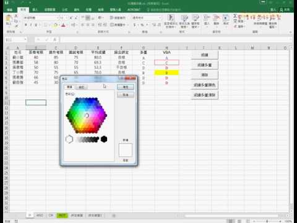Click the Align Right icon
This screenshot has width=297, height=223.
(93, 25)
